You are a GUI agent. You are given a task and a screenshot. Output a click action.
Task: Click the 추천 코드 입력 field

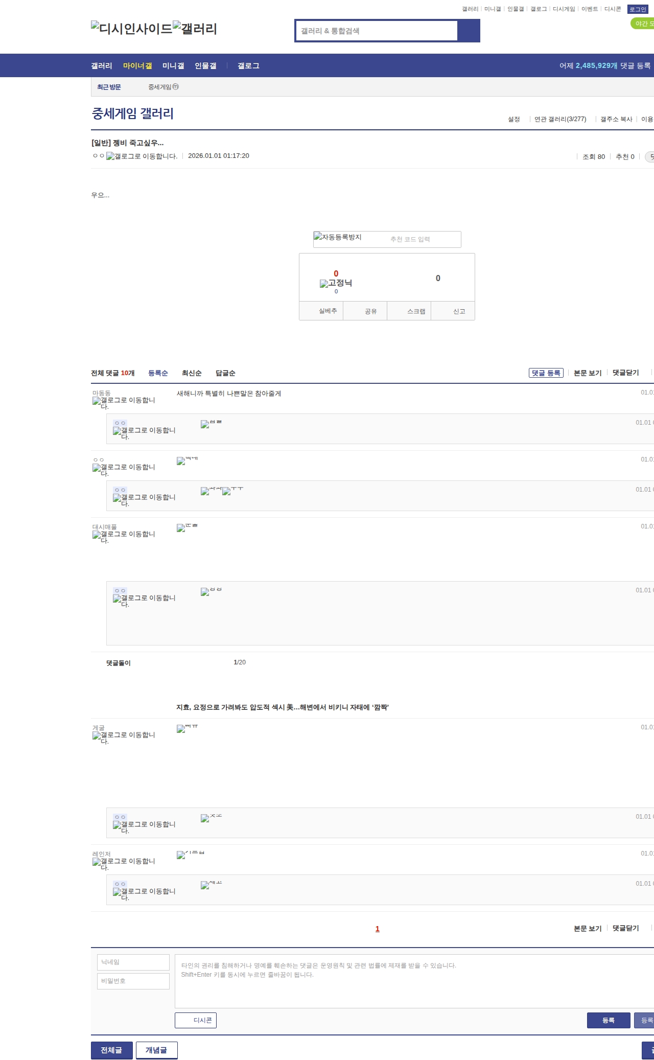click(x=424, y=239)
